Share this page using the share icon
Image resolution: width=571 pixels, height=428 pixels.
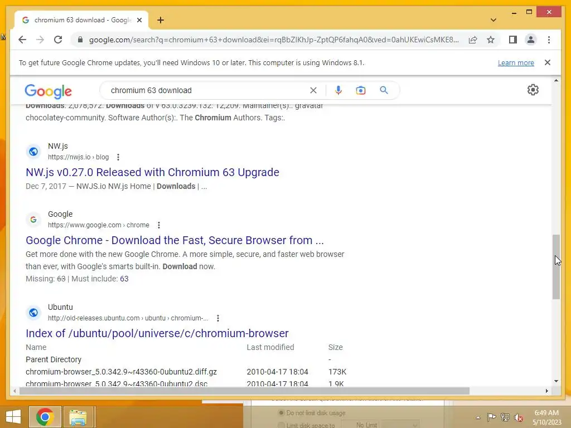pyautogui.click(x=473, y=40)
